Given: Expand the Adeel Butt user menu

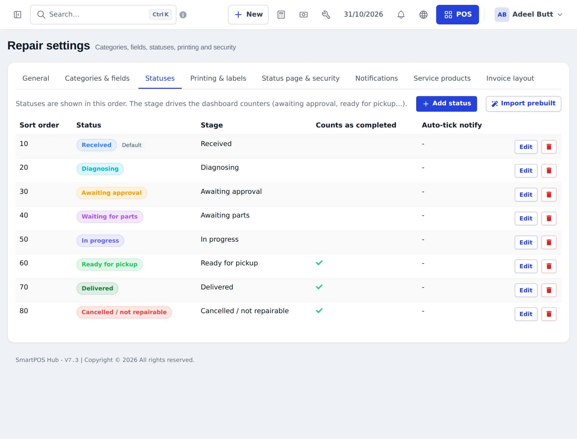Looking at the screenshot, I should point(528,15).
